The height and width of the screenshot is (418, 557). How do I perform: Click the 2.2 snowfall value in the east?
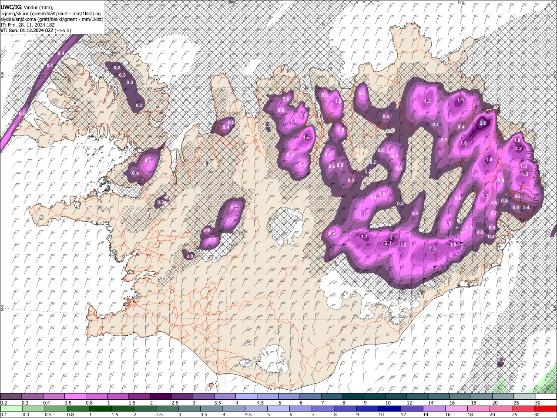click(x=518, y=148)
